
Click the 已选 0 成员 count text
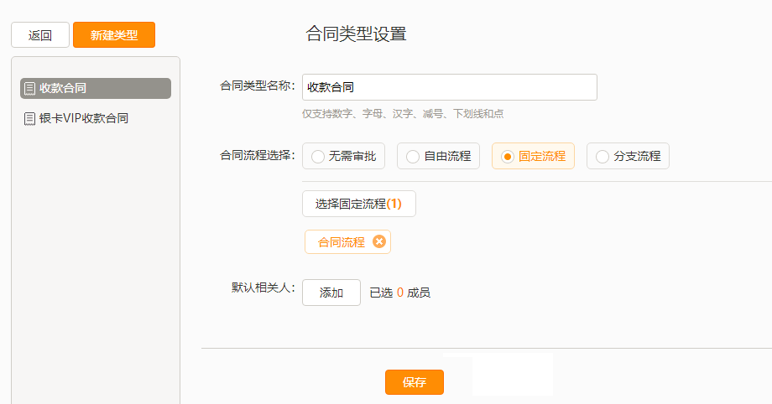(400, 293)
